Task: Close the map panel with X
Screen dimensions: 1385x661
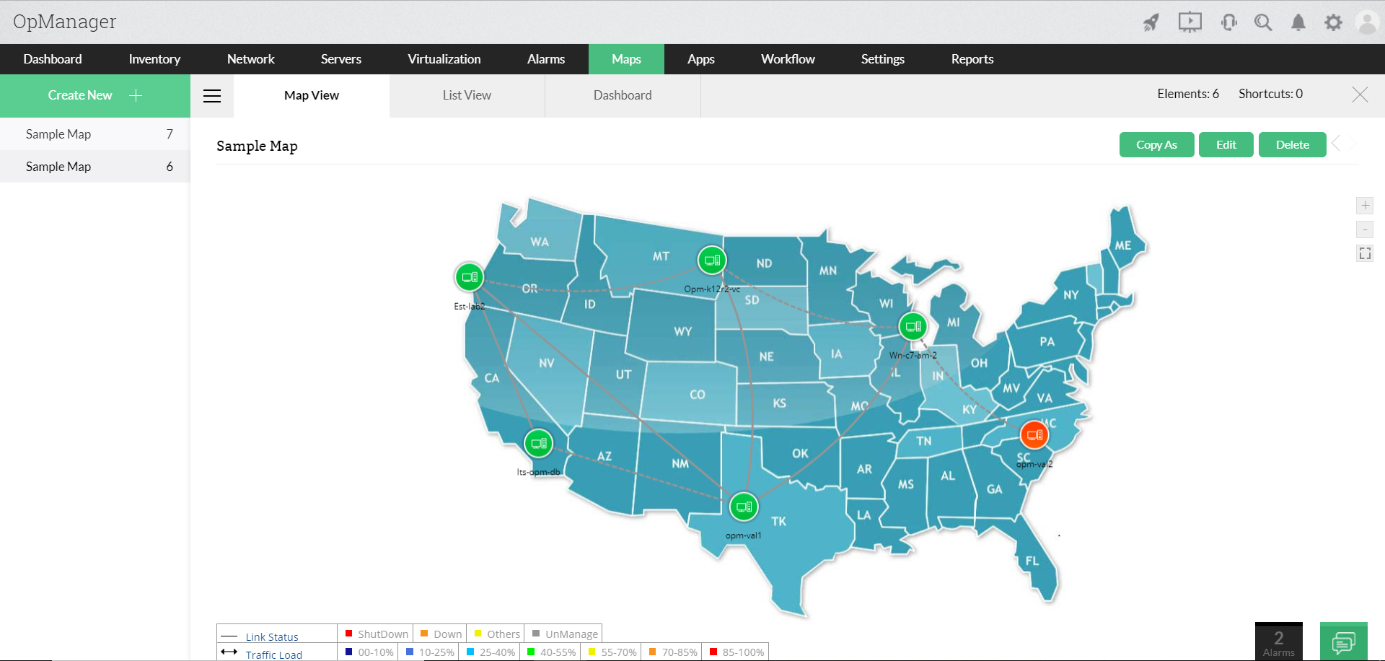Action: click(x=1360, y=95)
